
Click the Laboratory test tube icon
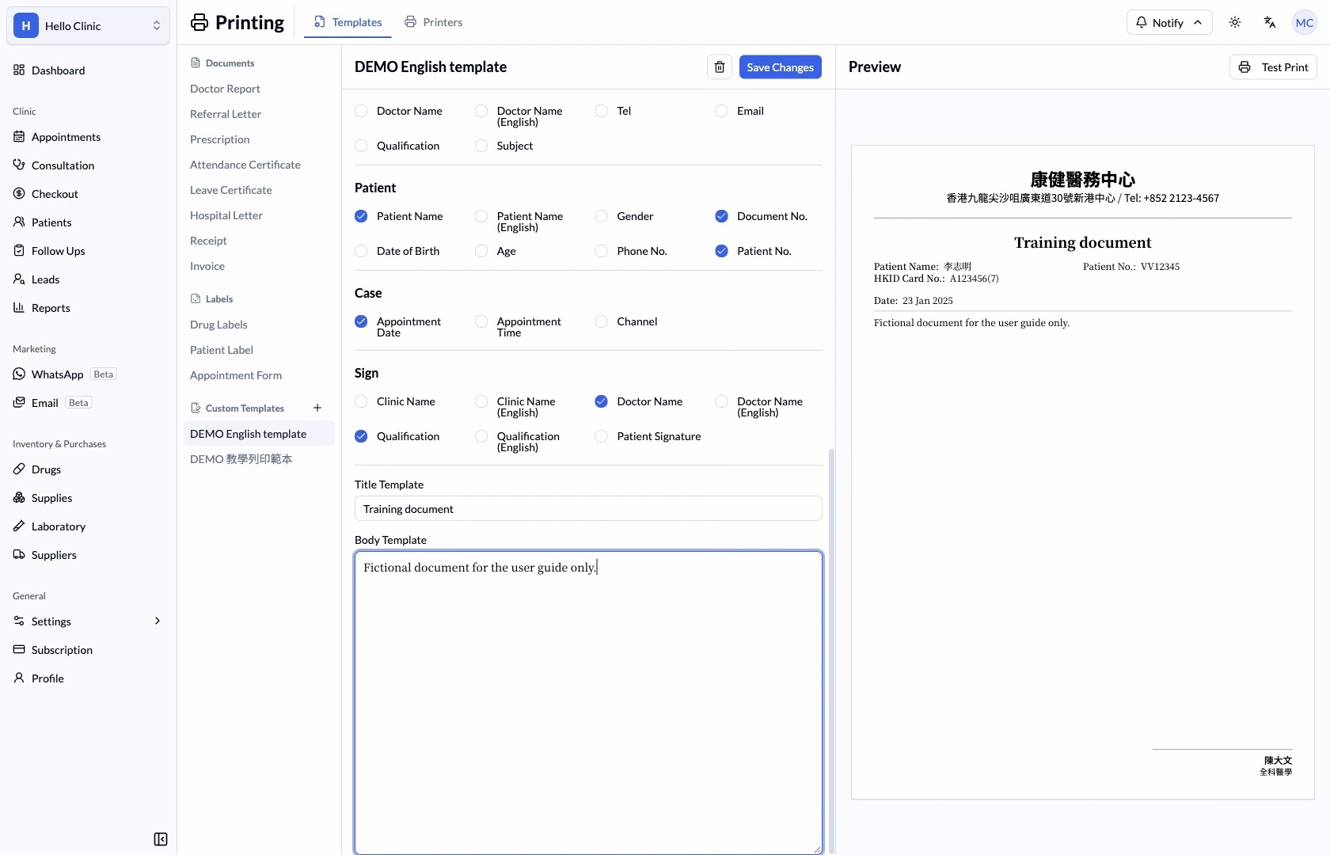tap(19, 526)
